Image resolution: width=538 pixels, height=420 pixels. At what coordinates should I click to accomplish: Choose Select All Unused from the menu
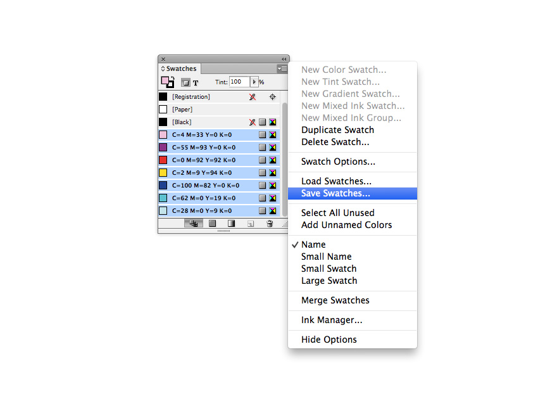tap(353, 213)
